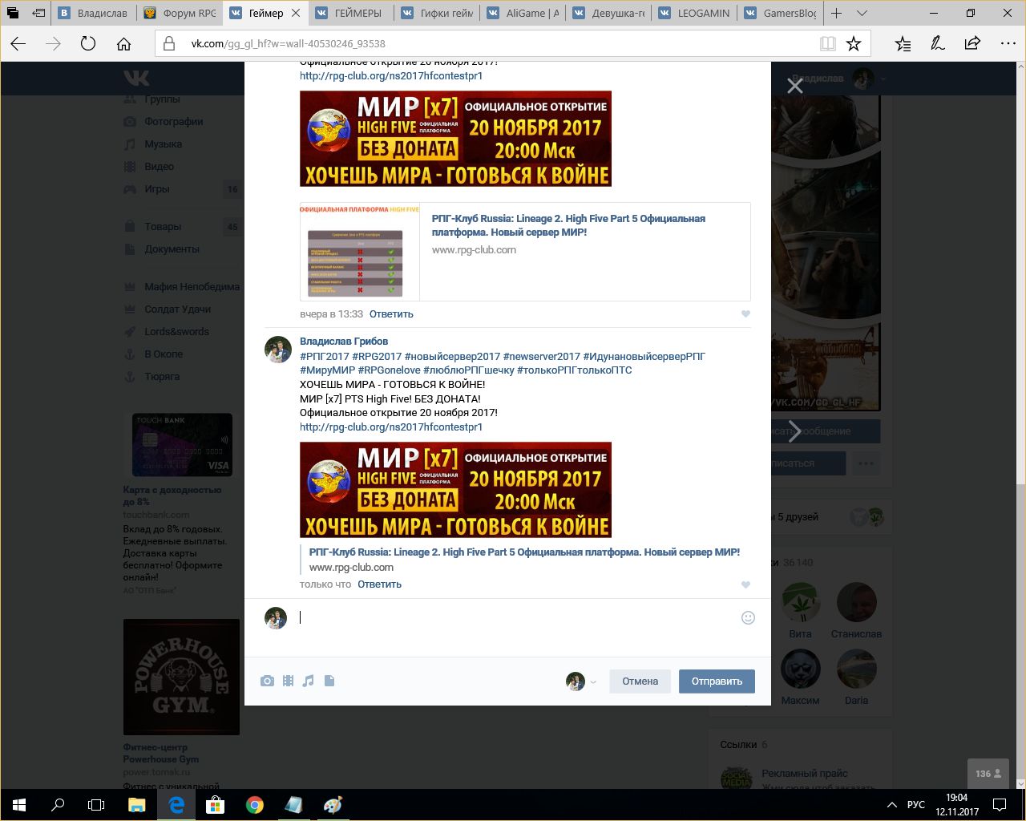Screen dimensions: 1026x821
Task: Open the Edge favorites hub
Action: click(x=903, y=44)
